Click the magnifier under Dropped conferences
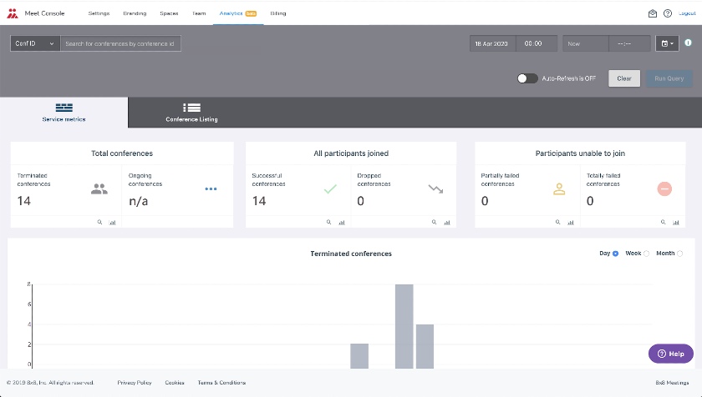Image resolution: width=702 pixels, height=397 pixels. coord(434,222)
